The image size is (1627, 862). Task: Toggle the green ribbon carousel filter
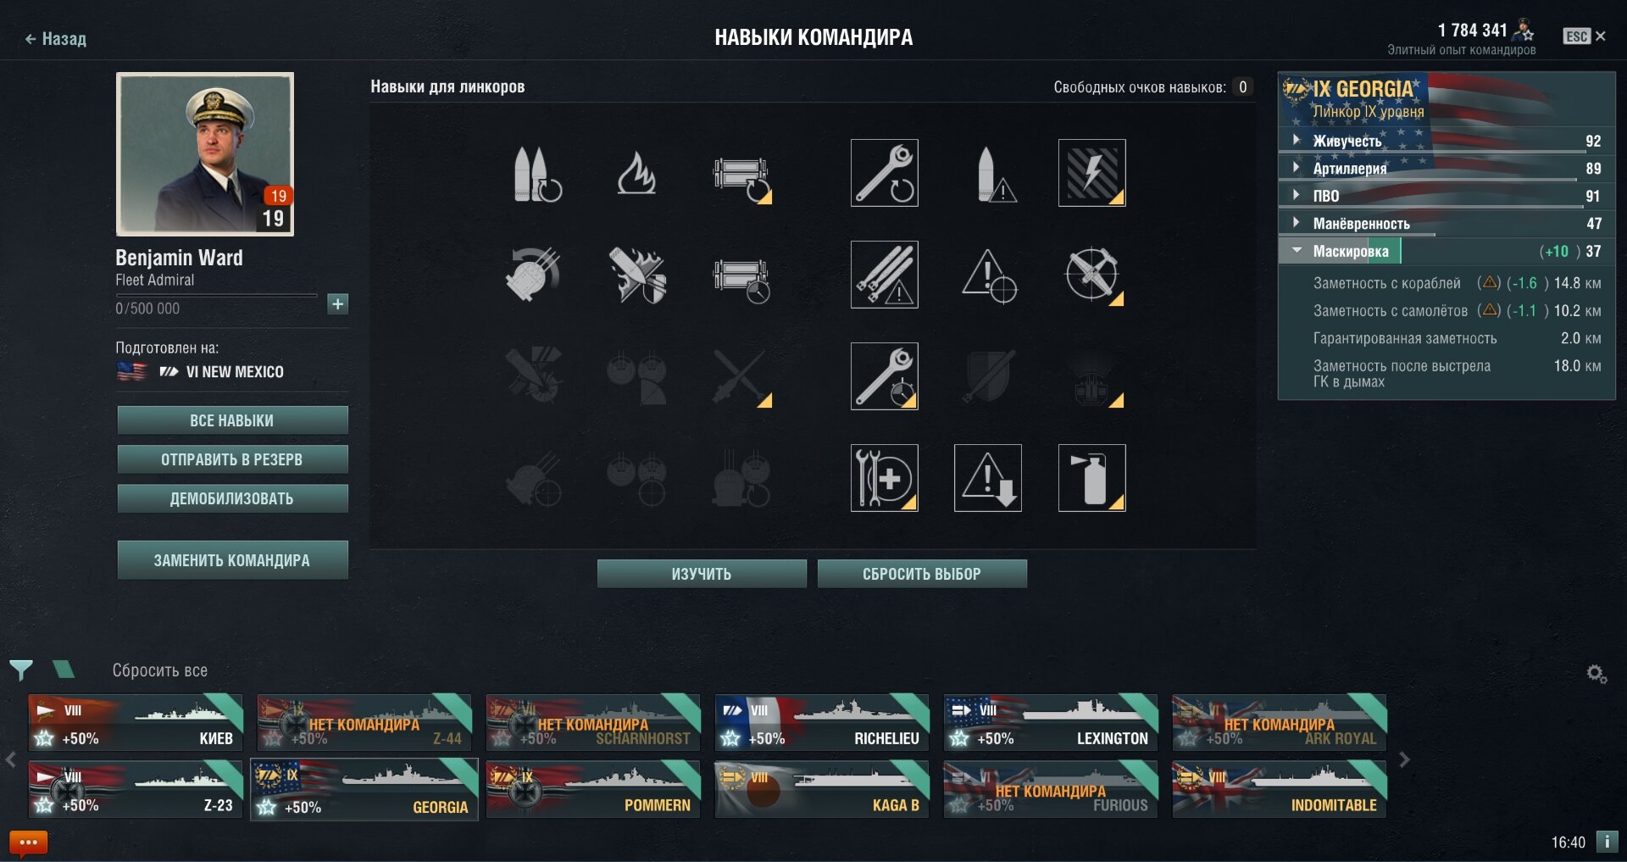point(64,670)
